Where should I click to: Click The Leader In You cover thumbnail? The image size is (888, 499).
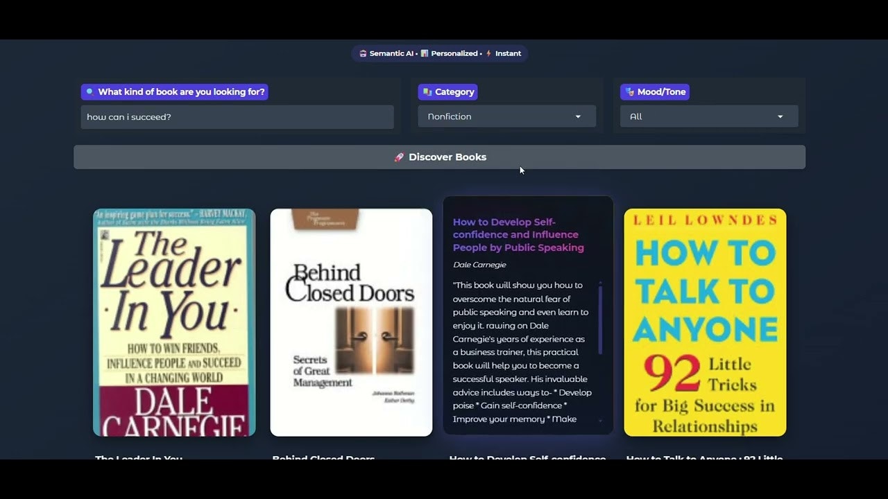[173, 322]
